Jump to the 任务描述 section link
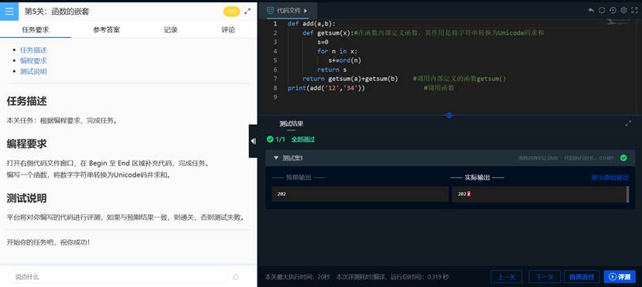Screen dimensions: 642x287 pyautogui.click(x=33, y=50)
